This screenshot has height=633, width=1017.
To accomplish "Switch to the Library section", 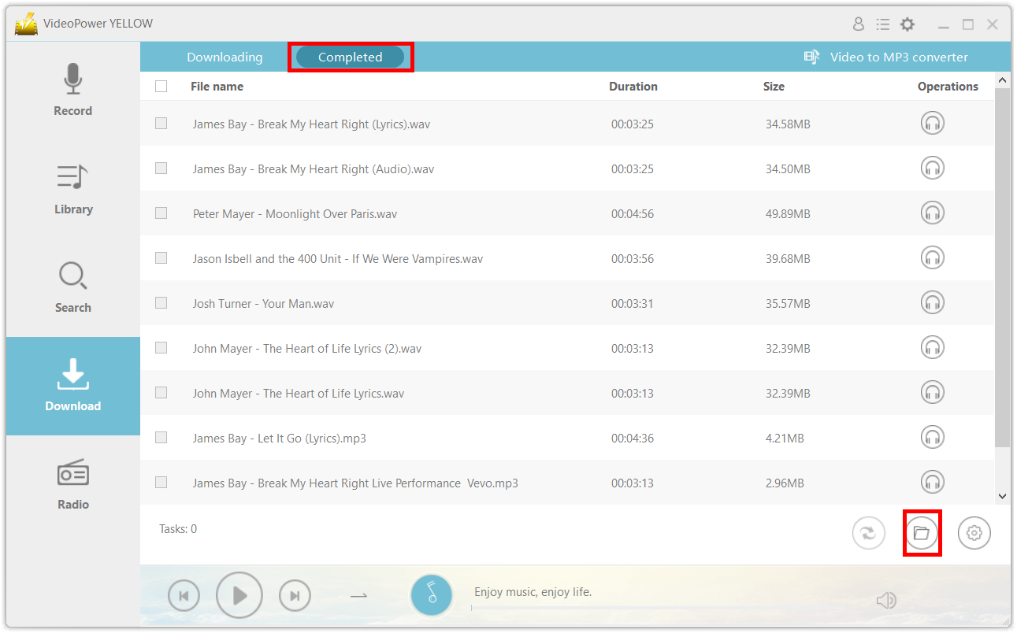I will tap(72, 187).
